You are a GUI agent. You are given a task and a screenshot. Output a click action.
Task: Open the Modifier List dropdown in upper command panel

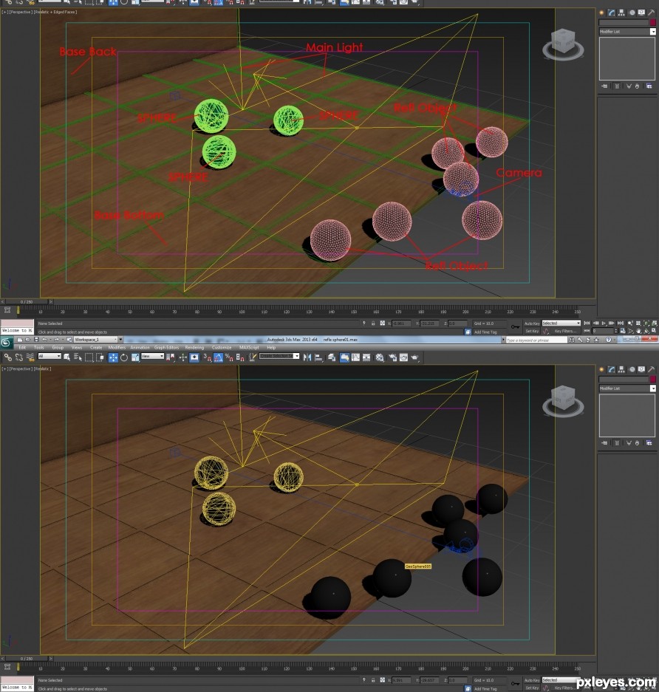tap(627, 32)
